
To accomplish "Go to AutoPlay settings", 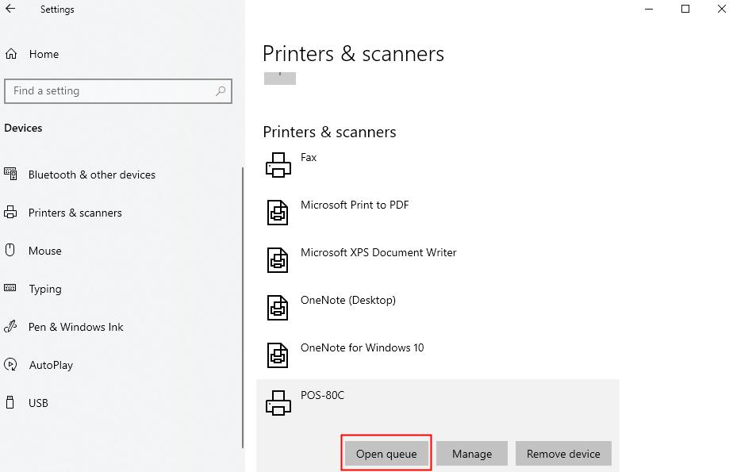I will coord(50,365).
